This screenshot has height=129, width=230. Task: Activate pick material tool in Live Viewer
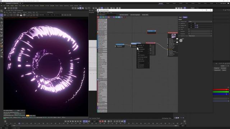37,15
